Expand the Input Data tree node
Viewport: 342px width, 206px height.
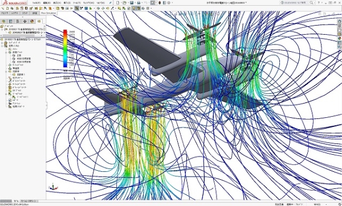[x=2, y=43]
